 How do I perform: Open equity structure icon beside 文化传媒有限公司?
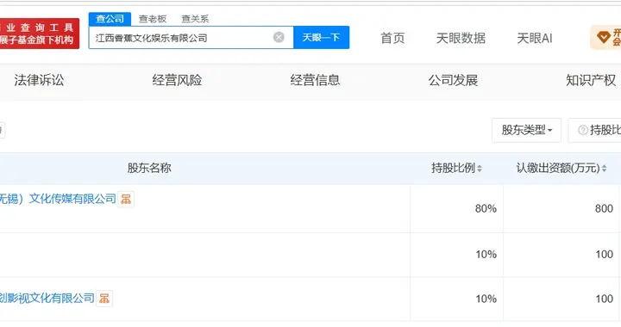(x=126, y=199)
